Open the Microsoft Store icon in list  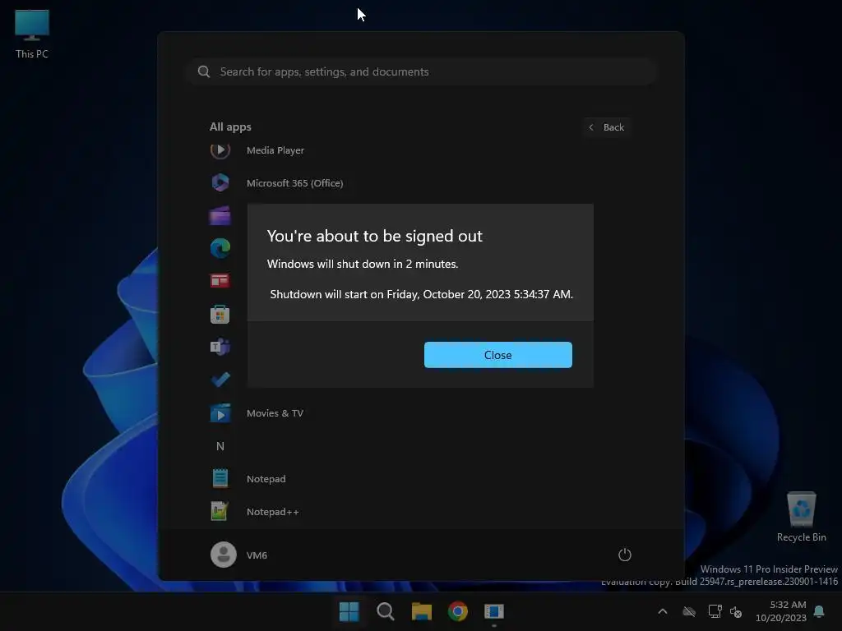220,314
